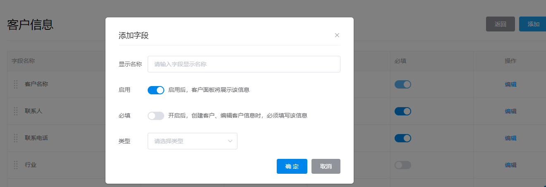Toggle the 必填 switch in 客户名称 row
The height and width of the screenshot is (187, 546).
(403, 84)
